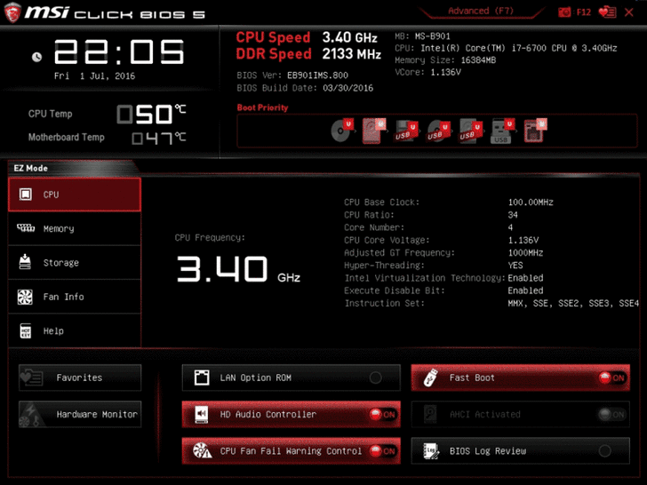Enable the LAN Option ROM toggle
The width and height of the screenshot is (647, 485).
[x=375, y=378]
